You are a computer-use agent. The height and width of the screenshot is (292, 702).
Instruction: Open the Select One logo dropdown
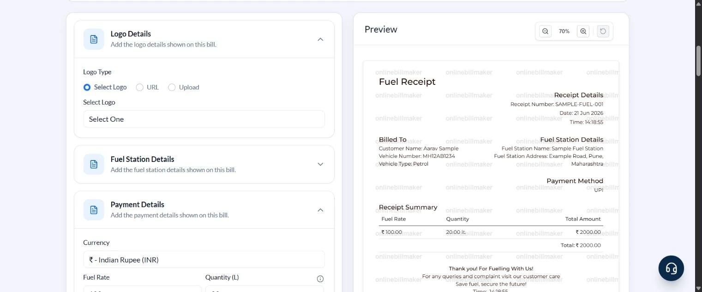[x=204, y=119]
